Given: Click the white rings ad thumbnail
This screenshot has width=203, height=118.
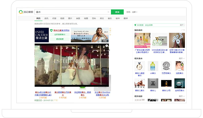Looking at the screenshot, I should click(177, 40).
